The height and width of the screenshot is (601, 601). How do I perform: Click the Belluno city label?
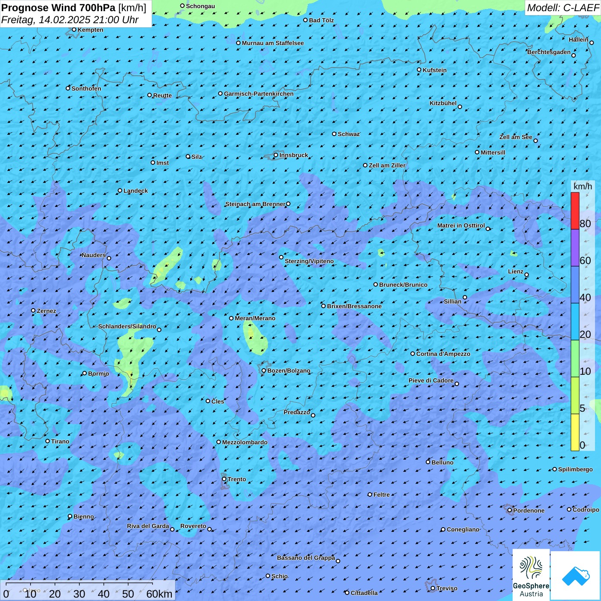click(x=442, y=462)
